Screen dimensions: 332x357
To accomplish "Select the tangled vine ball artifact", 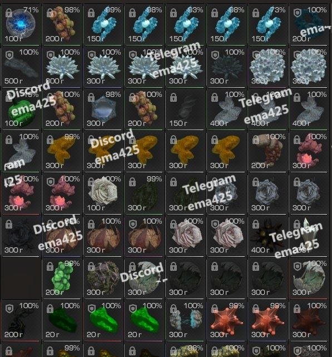I will pos(103,278).
